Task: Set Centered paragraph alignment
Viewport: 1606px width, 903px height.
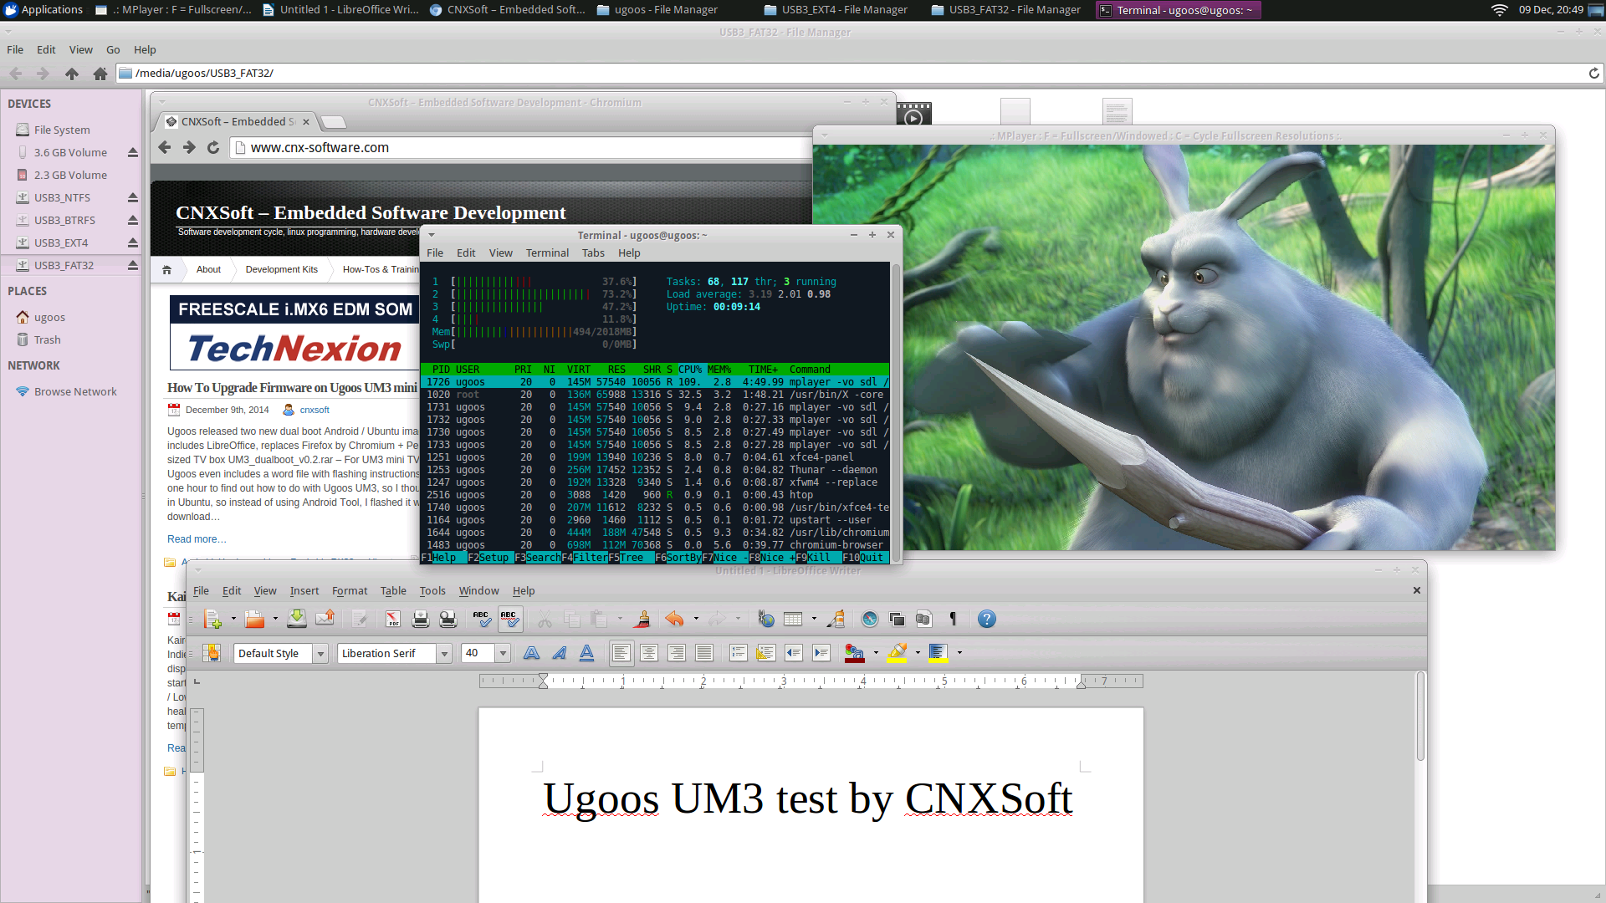Action: [x=649, y=653]
